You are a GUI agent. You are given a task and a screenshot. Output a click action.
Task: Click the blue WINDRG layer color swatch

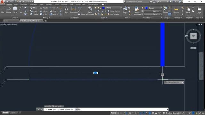[103, 8]
